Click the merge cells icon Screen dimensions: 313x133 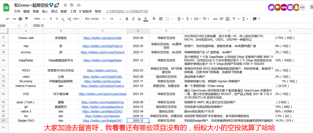(167, 19)
